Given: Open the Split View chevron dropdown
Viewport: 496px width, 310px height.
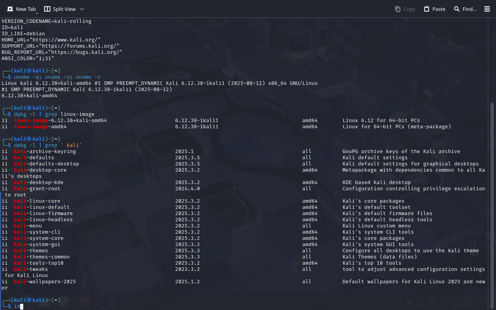Looking at the screenshot, I should tap(82, 9).
